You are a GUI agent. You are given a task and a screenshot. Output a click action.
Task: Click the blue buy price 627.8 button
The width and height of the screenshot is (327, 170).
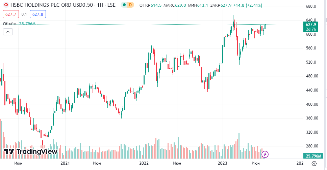(38, 14)
